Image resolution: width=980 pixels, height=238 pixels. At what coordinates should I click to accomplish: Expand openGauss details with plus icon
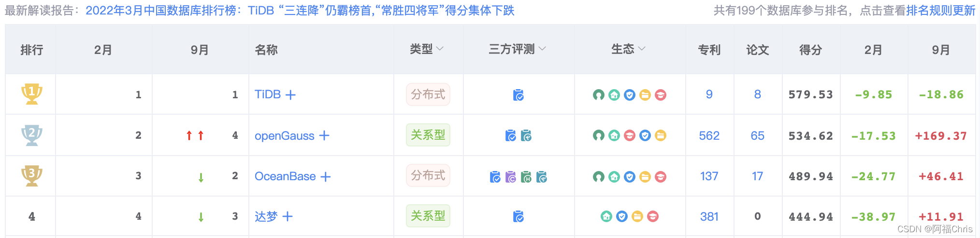[x=324, y=136]
